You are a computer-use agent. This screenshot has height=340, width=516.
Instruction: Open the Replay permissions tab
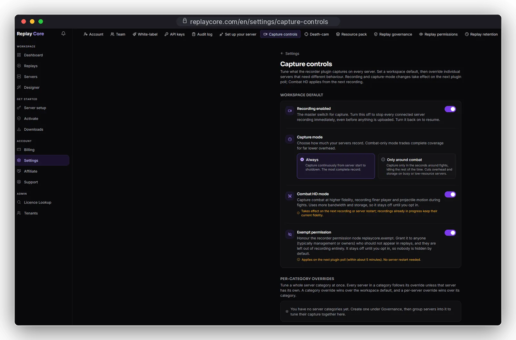pyautogui.click(x=438, y=34)
